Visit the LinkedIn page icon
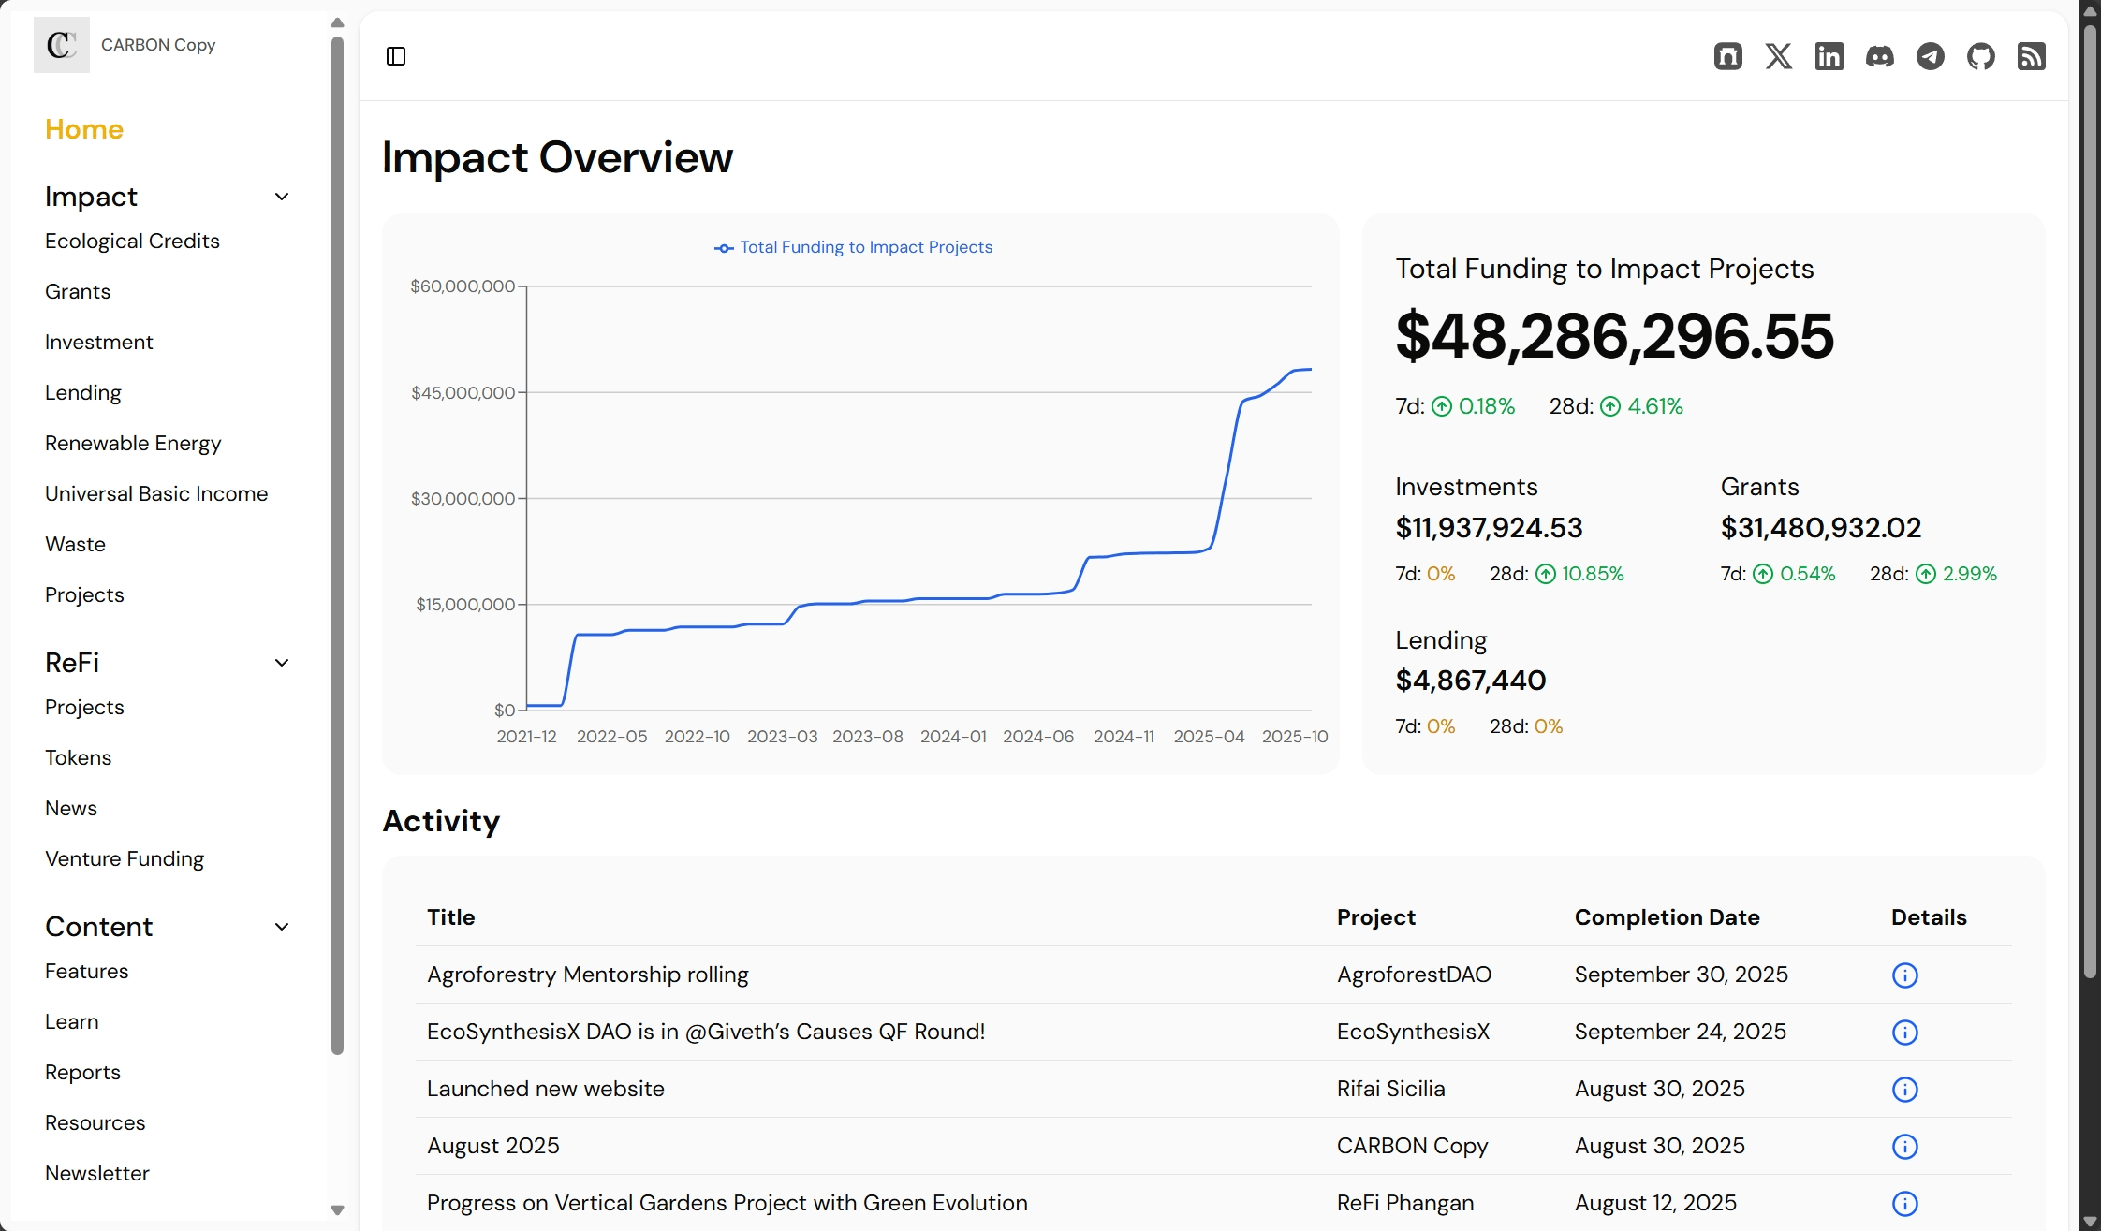The width and height of the screenshot is (2101, 1231). [1829, 56]
